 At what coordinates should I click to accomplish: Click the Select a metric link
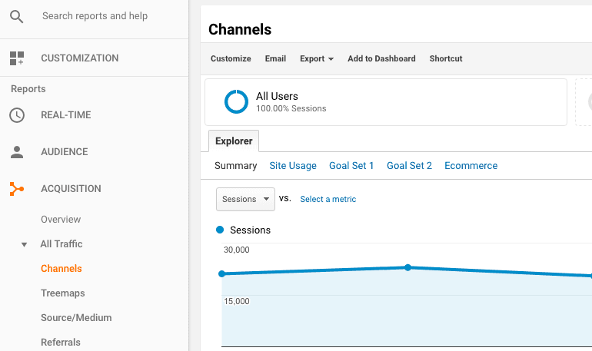328,199
